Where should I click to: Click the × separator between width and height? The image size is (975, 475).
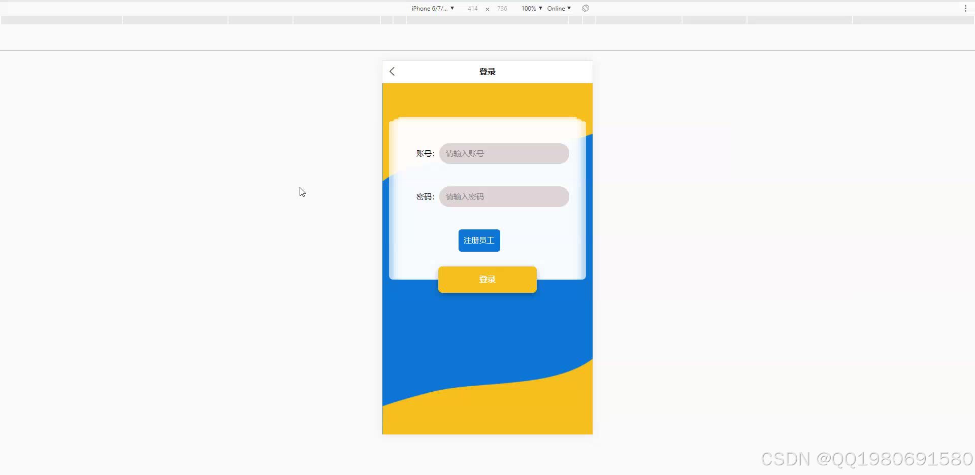point(487,8)
